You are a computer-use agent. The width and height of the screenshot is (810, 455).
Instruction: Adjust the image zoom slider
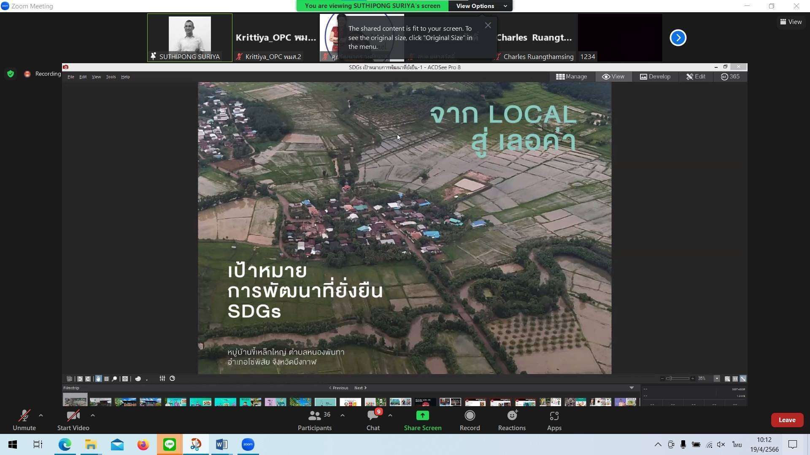click(x=678, y=379)
